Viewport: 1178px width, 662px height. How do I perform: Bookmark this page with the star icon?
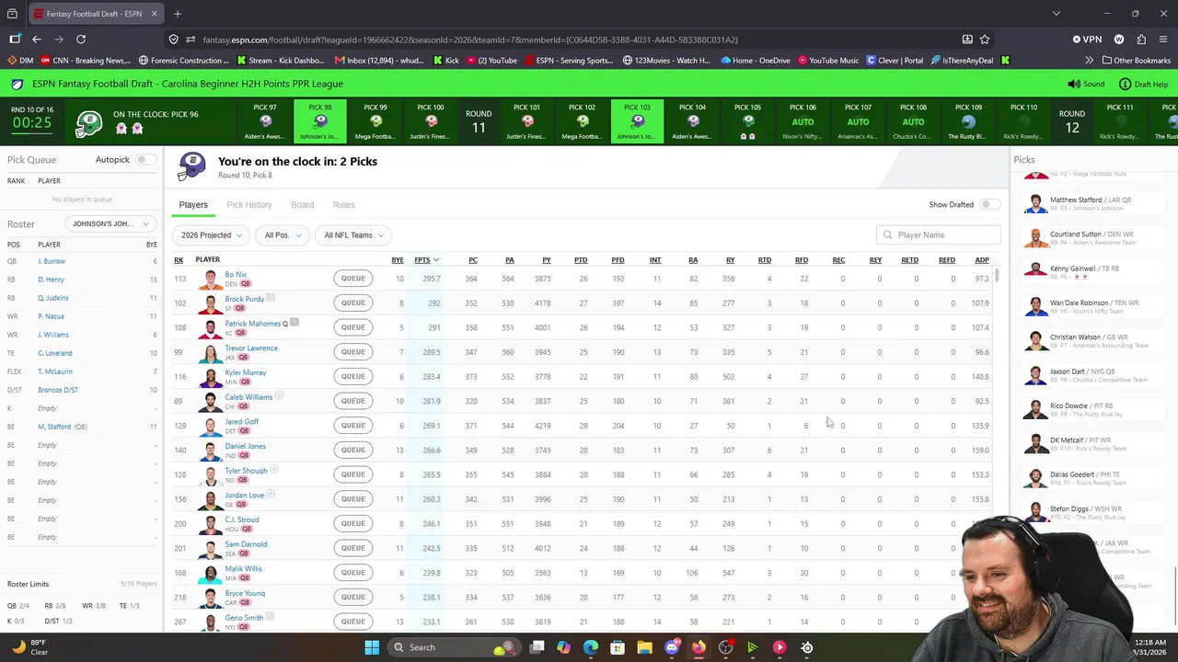point(985,40)
